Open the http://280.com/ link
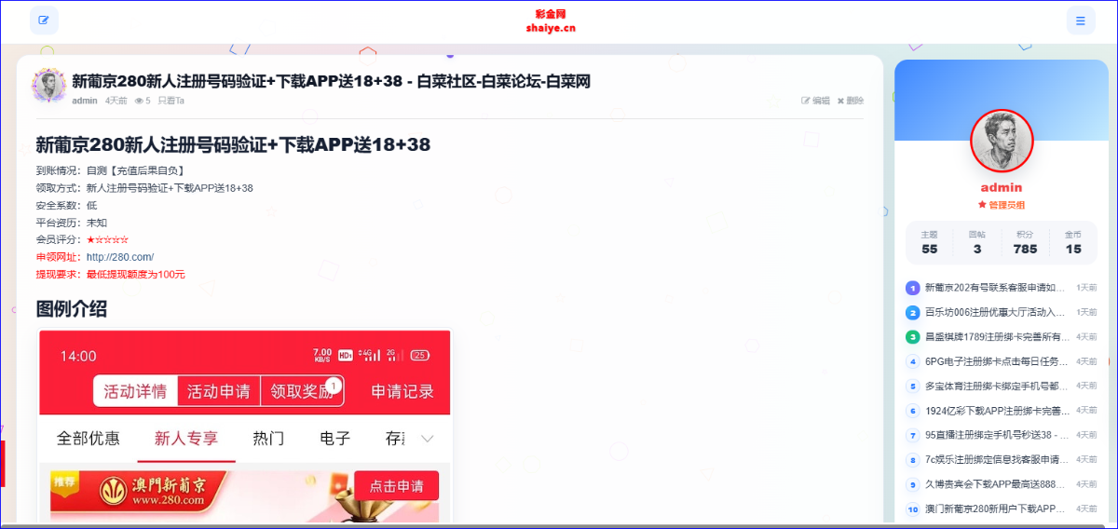 coord(120,257)
